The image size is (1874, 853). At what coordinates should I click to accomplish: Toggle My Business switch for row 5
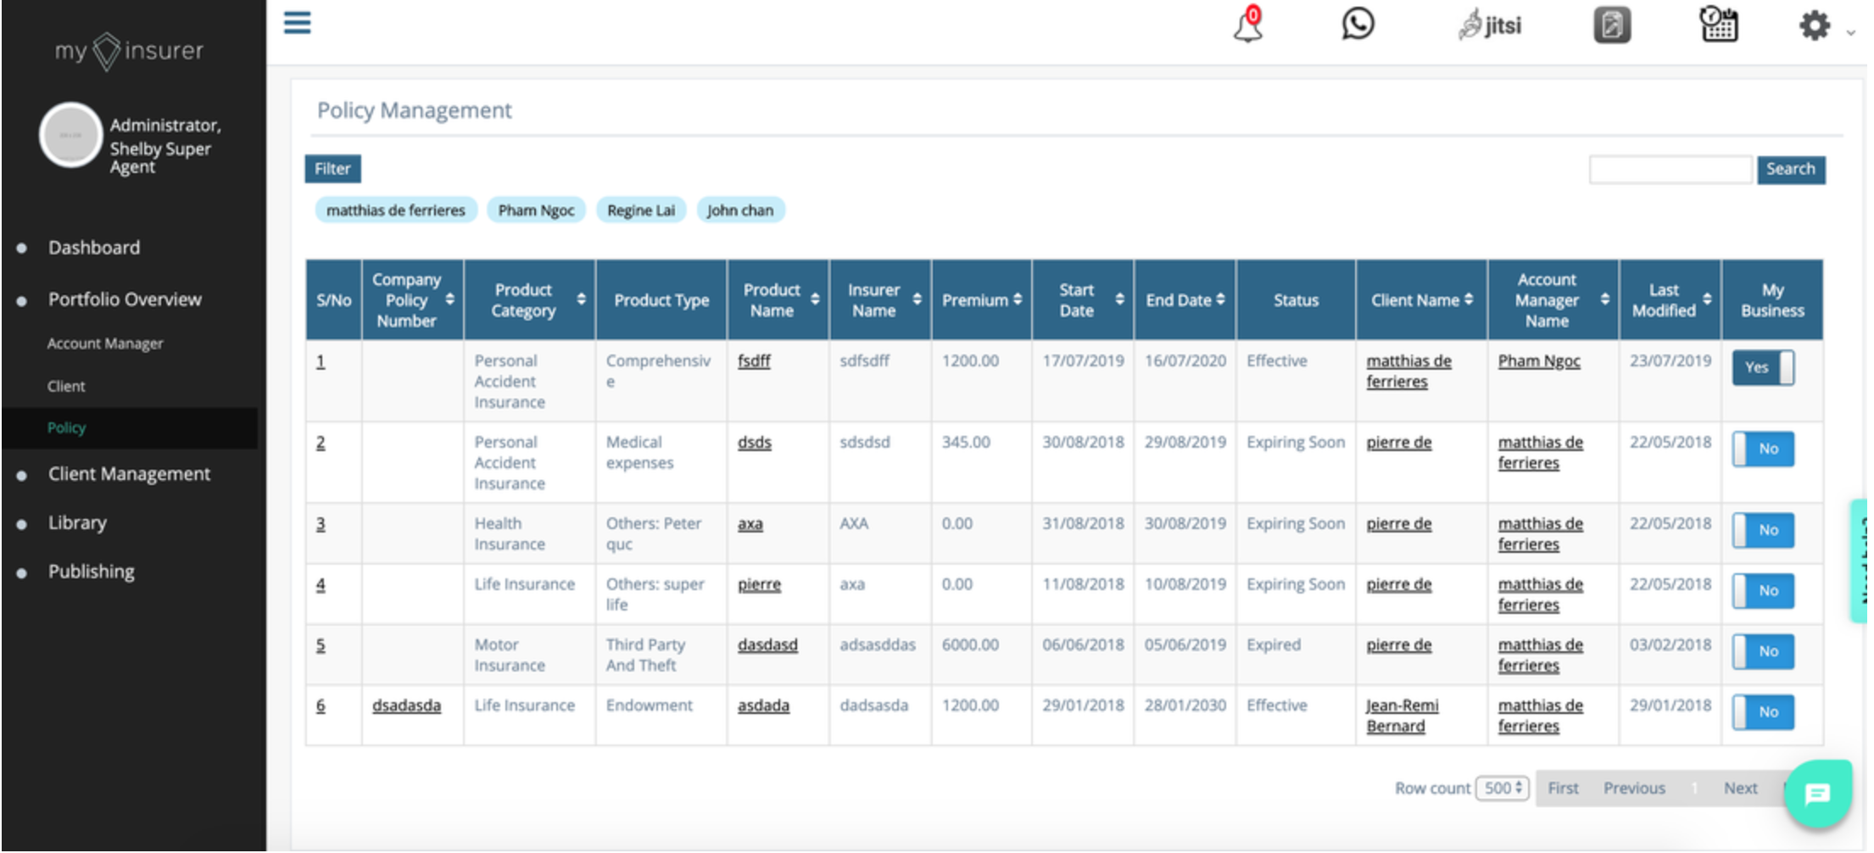coord(1763,651)
